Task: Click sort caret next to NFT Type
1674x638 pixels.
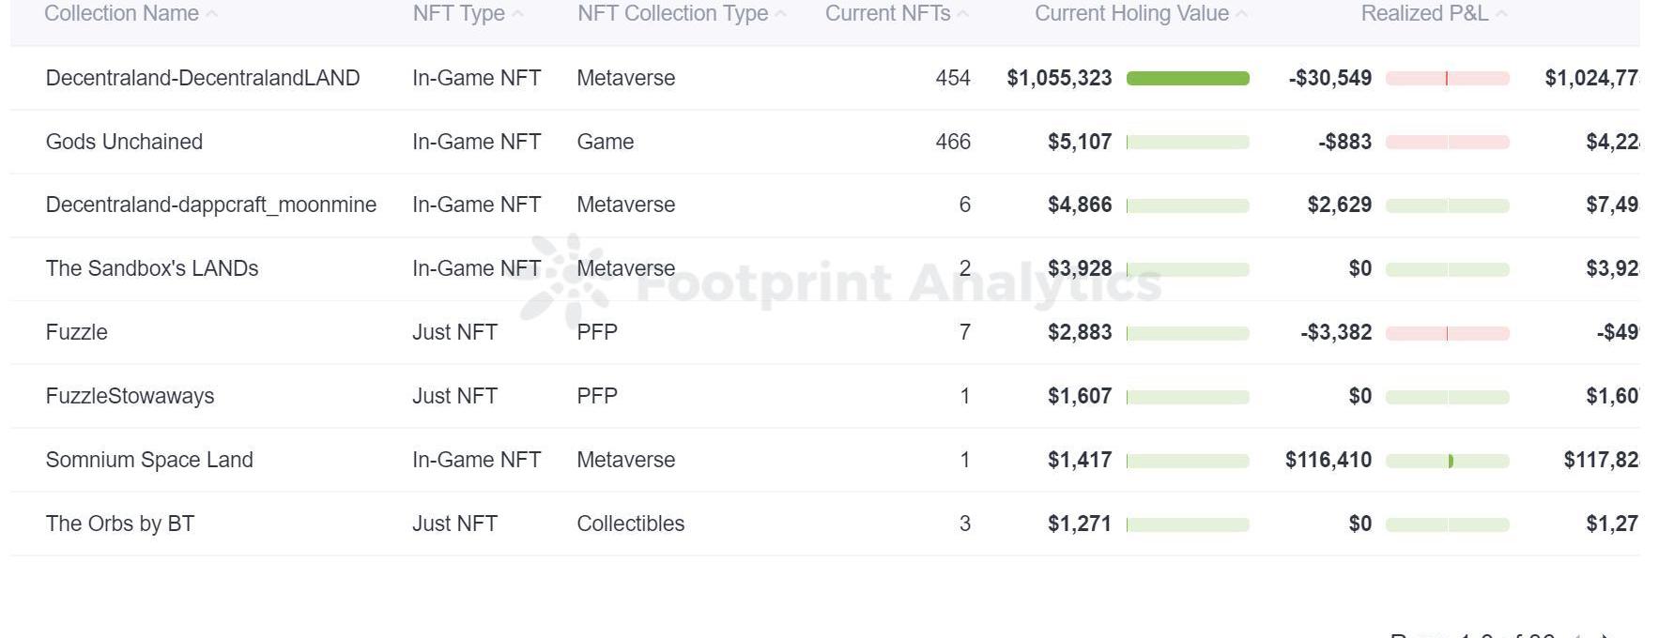Action: tap(518, 14)
